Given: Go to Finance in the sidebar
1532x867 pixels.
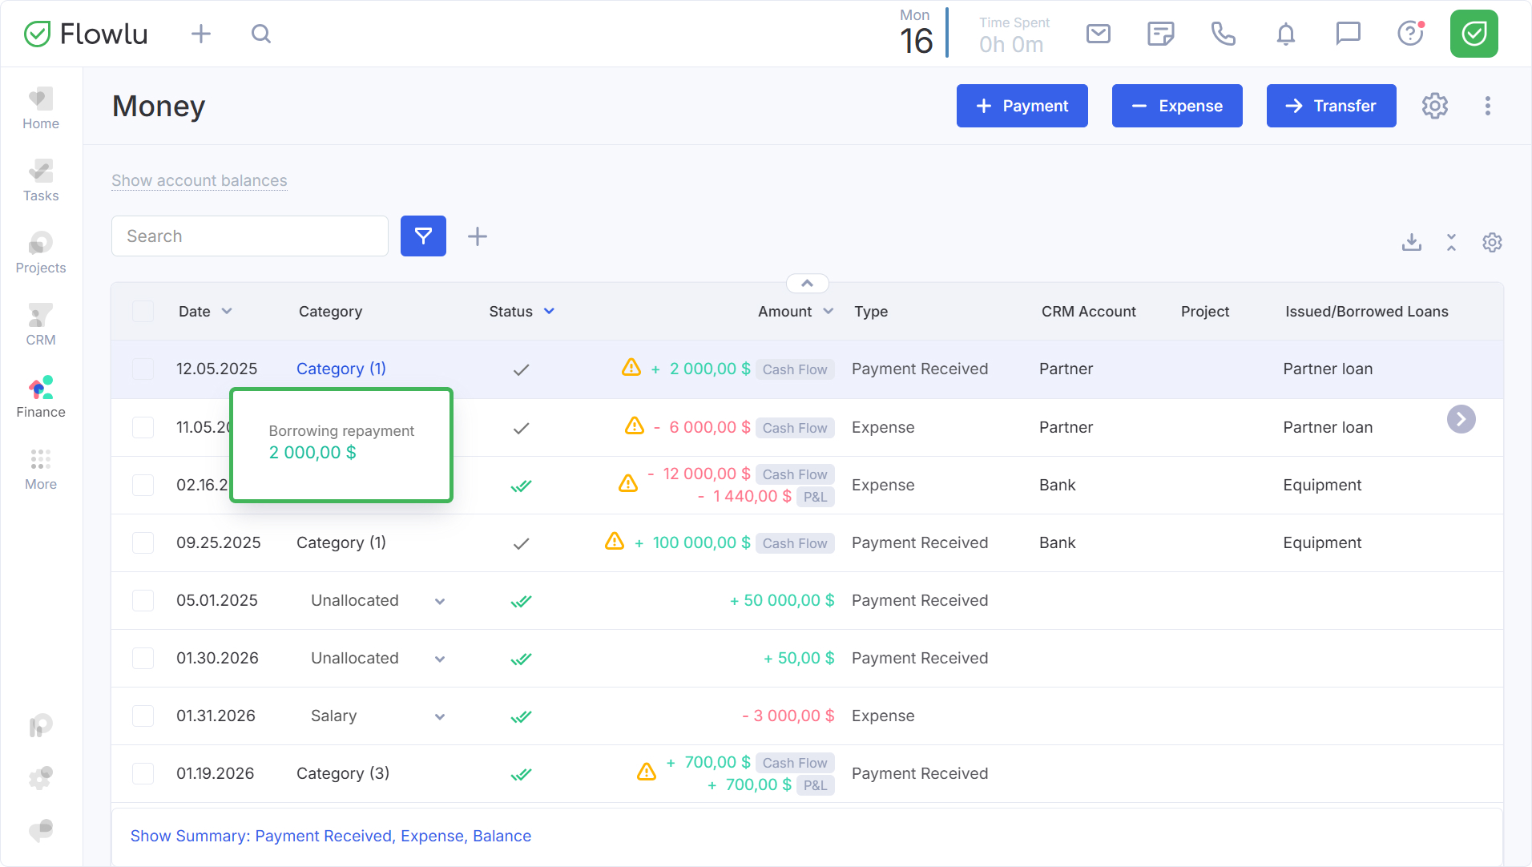Looking at the screenshot, I should click(41, 397).
